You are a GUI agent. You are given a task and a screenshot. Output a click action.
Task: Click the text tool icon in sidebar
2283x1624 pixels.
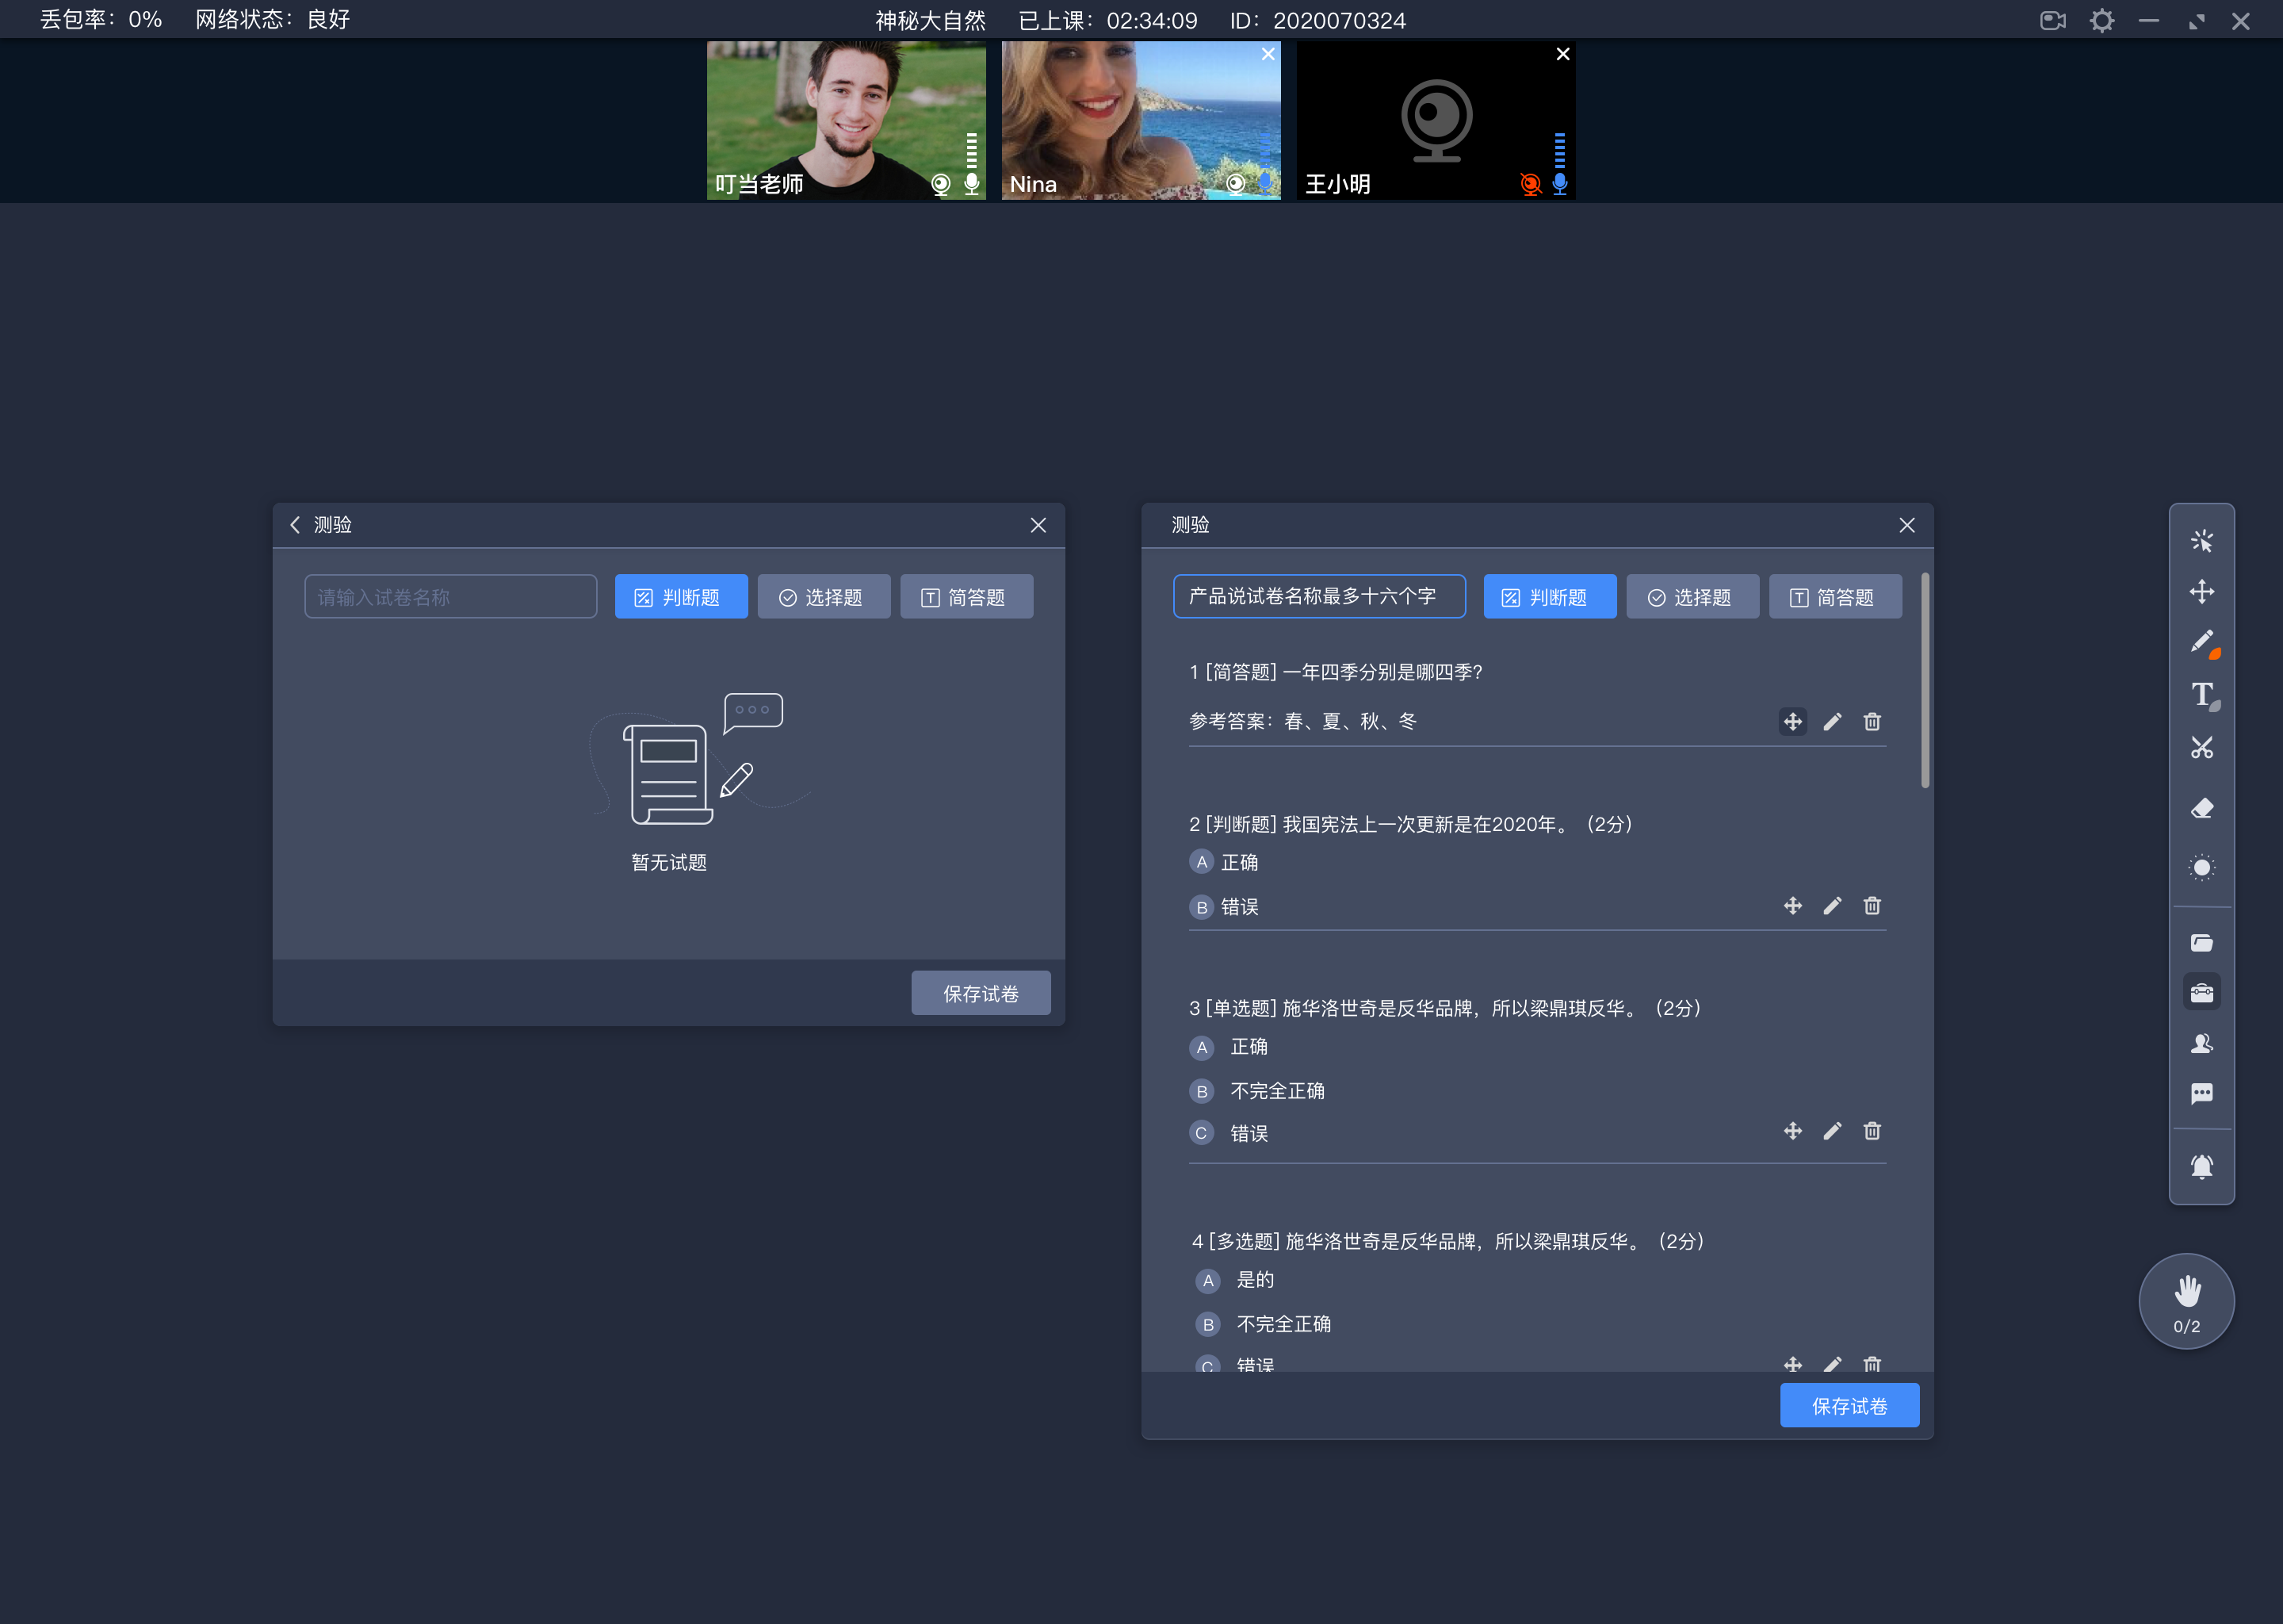[2204, 696]
